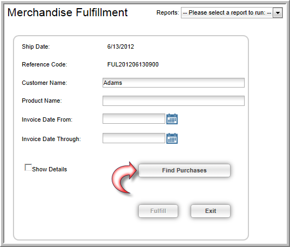
Task: Click the Find Purchases button
Action: pos(184,170)
